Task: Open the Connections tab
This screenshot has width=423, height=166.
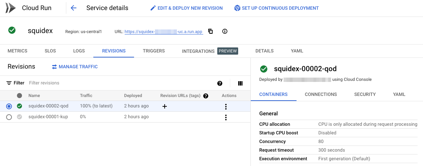Action: point(321,94)
